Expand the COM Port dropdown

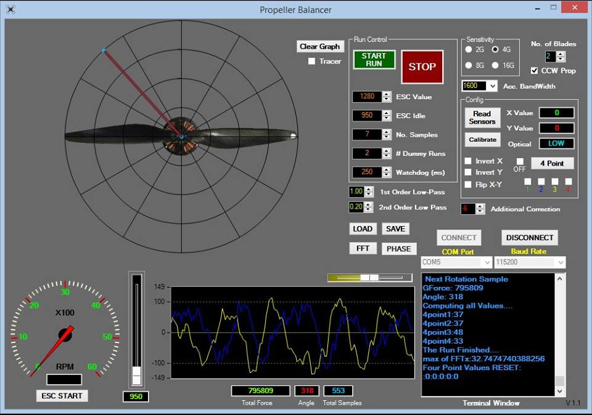point(486,262)
